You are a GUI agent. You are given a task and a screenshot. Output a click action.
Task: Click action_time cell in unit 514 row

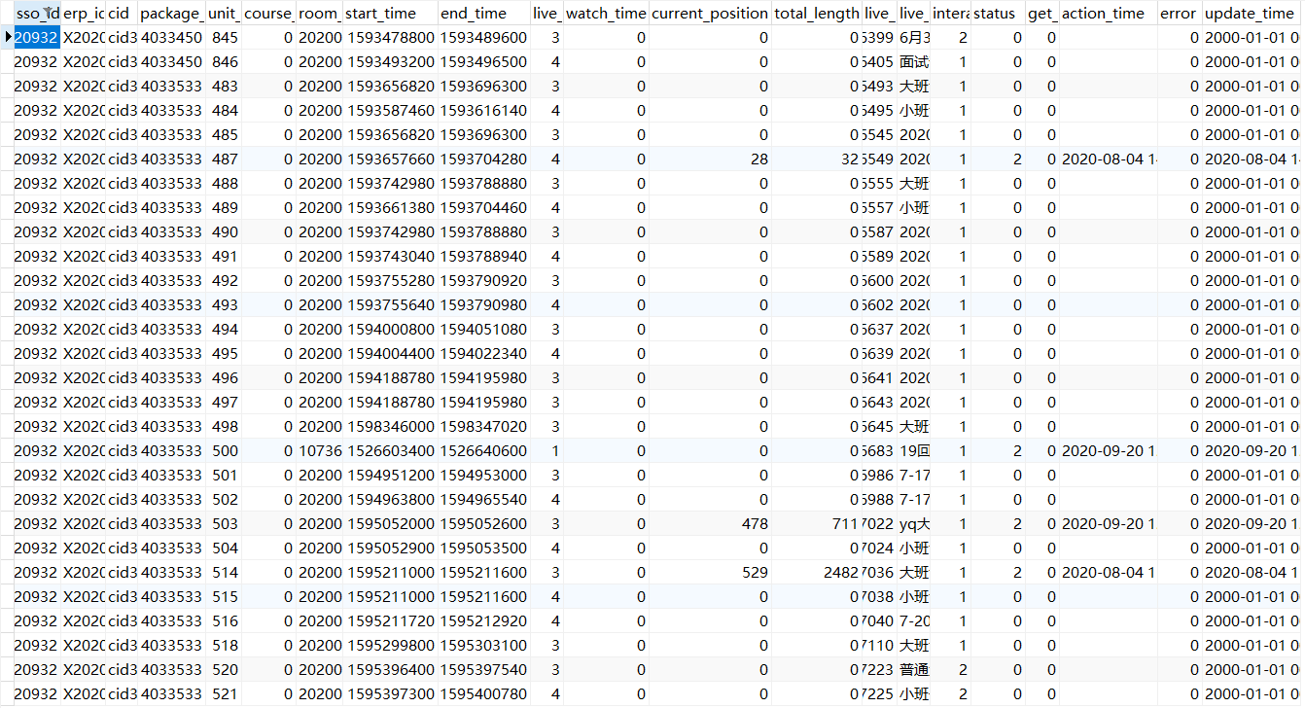1109,572
